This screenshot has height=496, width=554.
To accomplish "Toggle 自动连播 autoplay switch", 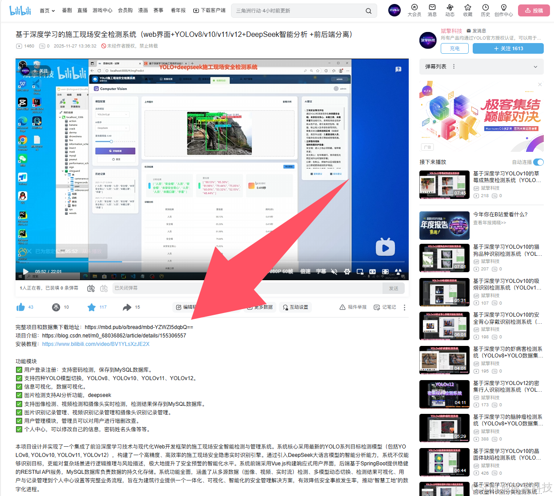I will coord(538,162).
